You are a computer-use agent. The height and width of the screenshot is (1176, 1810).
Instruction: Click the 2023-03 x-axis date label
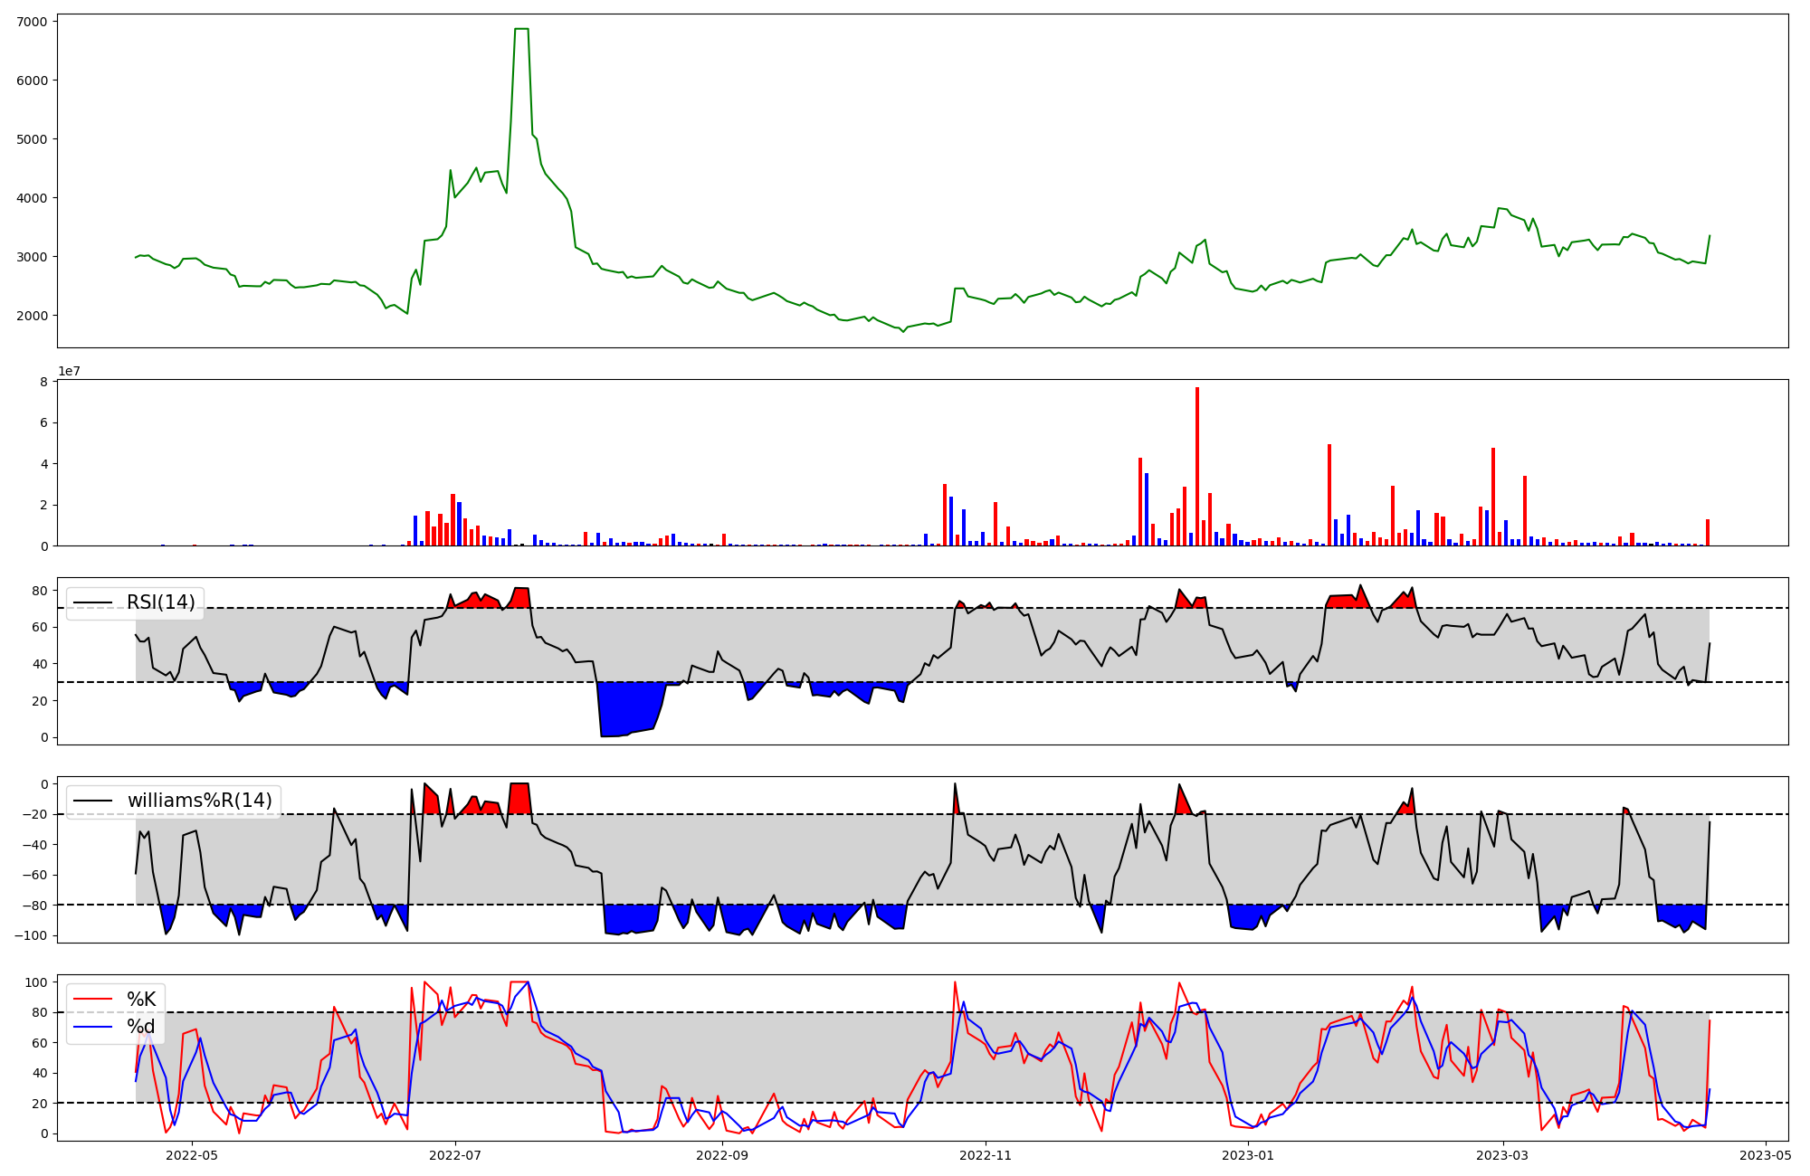click(x=1502, y=1155)
